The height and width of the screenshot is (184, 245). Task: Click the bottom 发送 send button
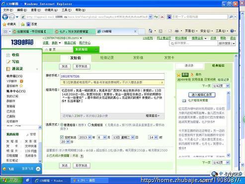[65, 166]
